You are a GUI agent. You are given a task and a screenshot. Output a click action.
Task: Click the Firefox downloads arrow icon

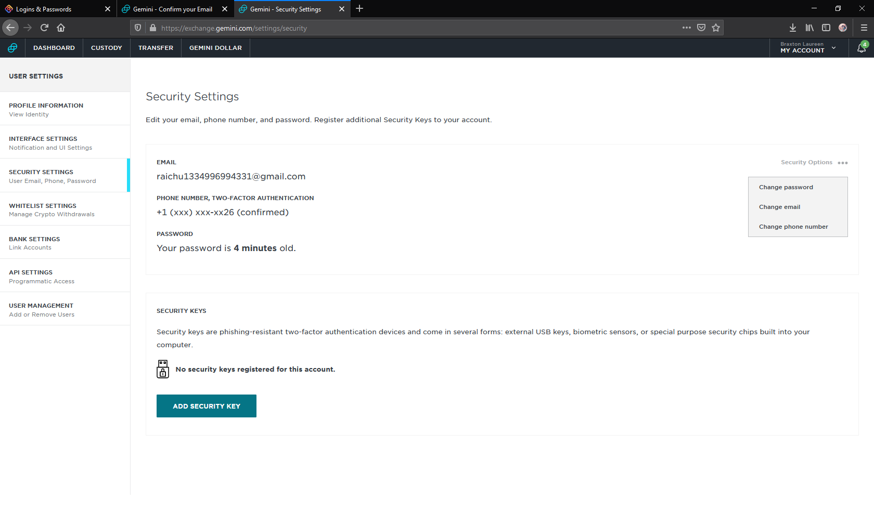792,28
